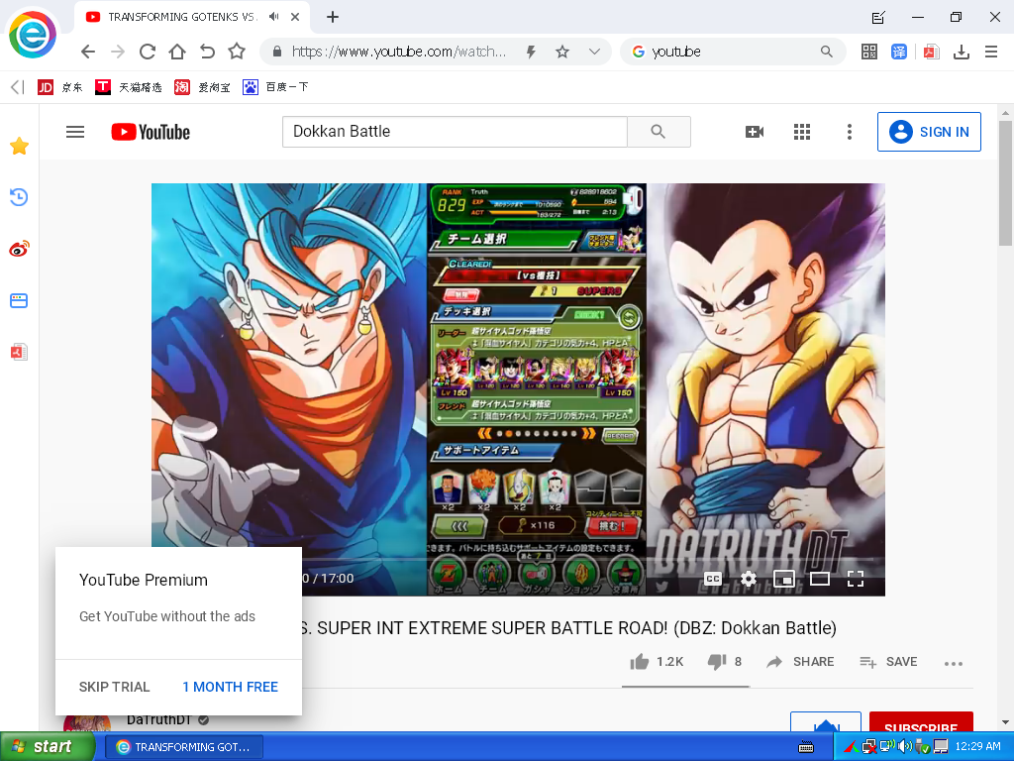Viewport: 1014px width, 761px height.
Task: Click the 1 MONTH FREE trial link
Action: (230, 687)
